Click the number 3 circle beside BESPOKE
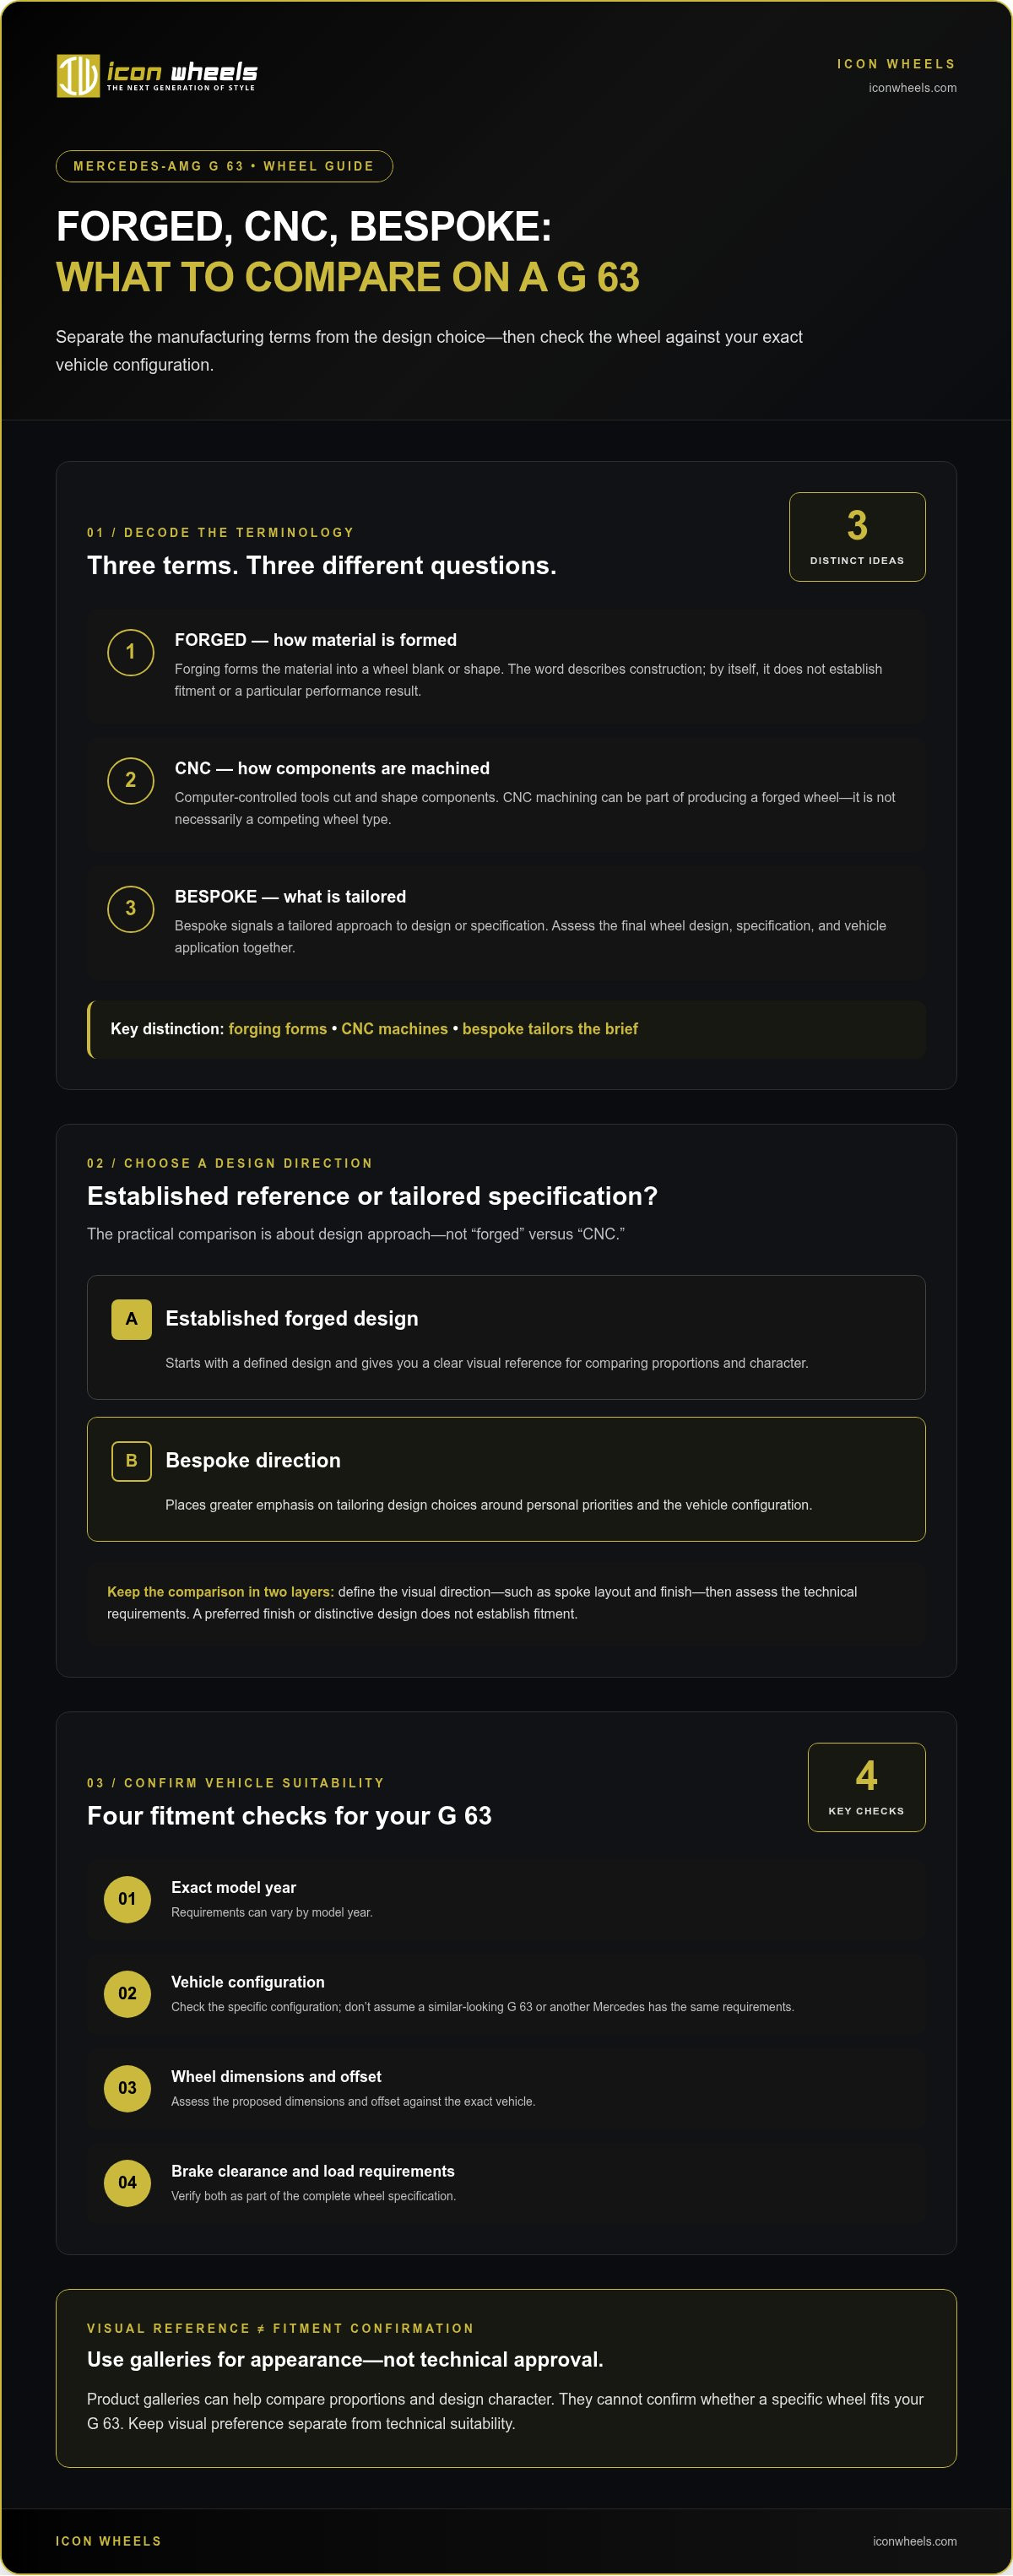Image resolution: width=1013 pixels, height=2576 pixels. pyautogui.click(x=130, y=908)
